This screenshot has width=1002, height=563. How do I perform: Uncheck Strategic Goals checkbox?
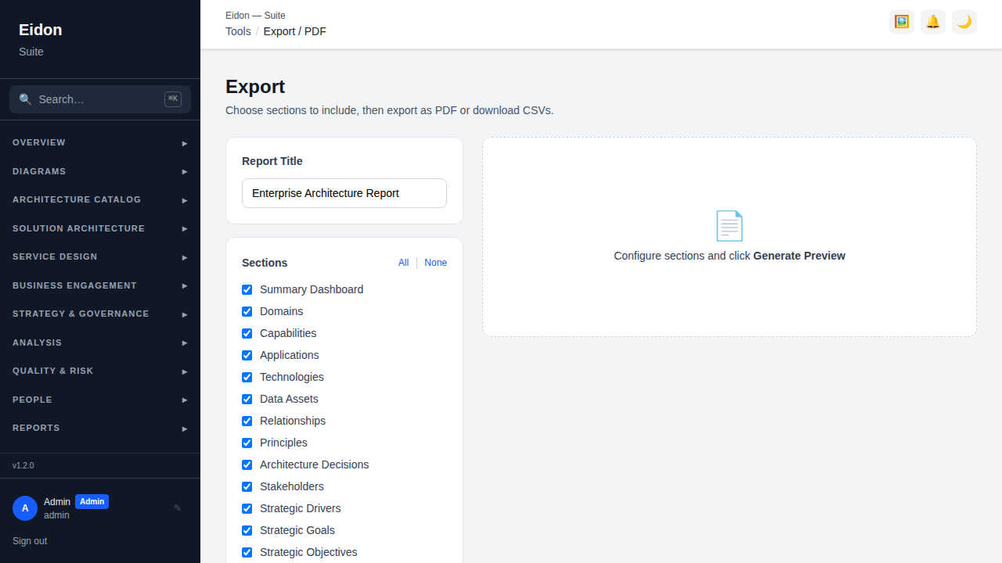[247, 530]
